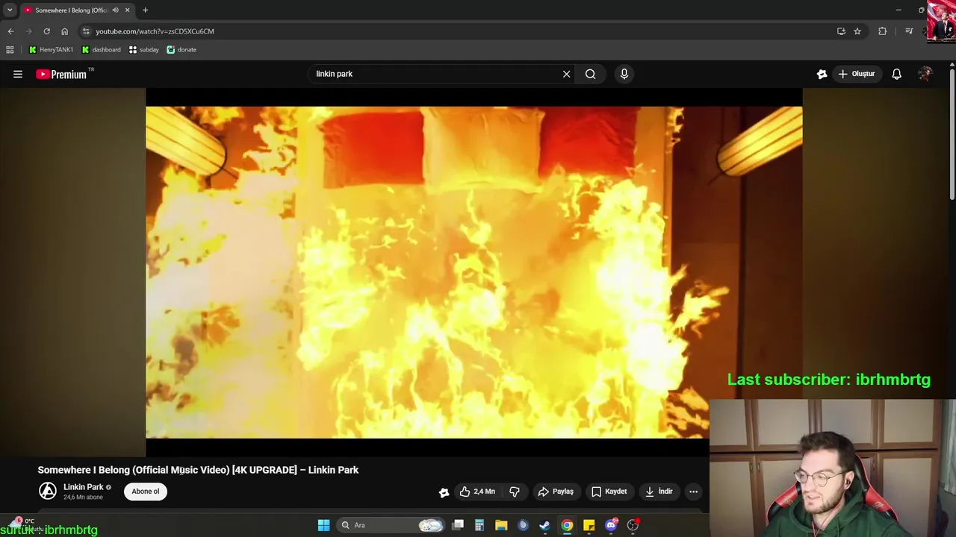This screenshot has height=537, width=956.
Task: Click the page vertical scrollbar
Action: pos(952,134)
